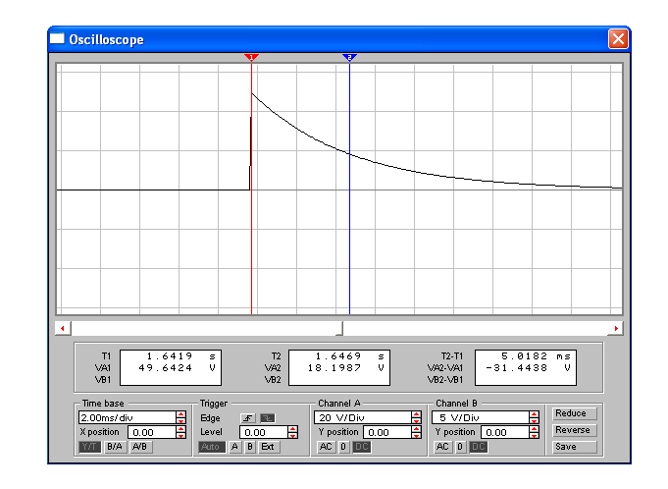The width and height of the screenshot is (668, 489).
Task: Increase the Trigger Level value
Action: 292,429
